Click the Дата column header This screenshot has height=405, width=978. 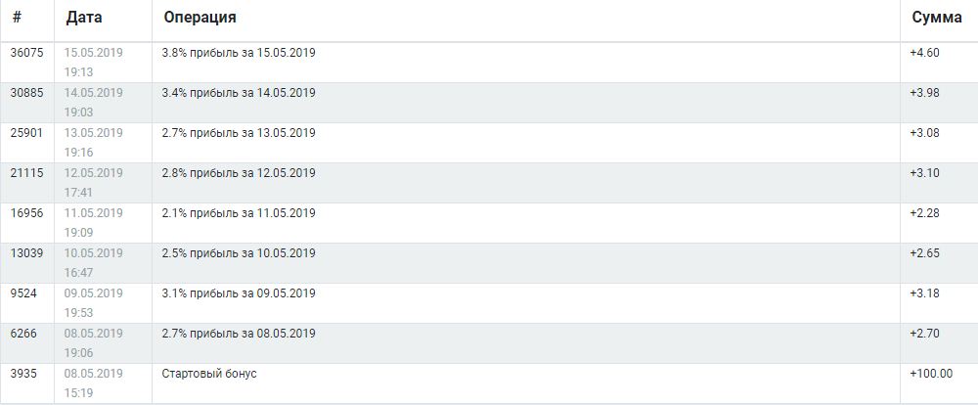tap(83, 18)
